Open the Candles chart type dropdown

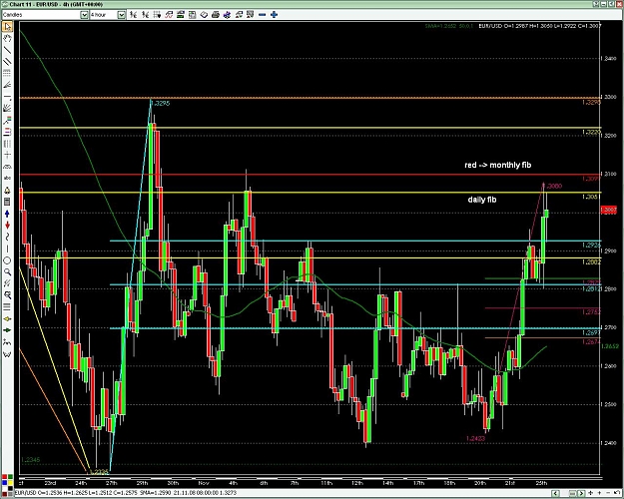pyautogui.click(x=84, y=15)
